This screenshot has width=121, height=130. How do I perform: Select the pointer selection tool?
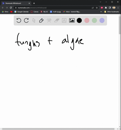tap(34, 20)
